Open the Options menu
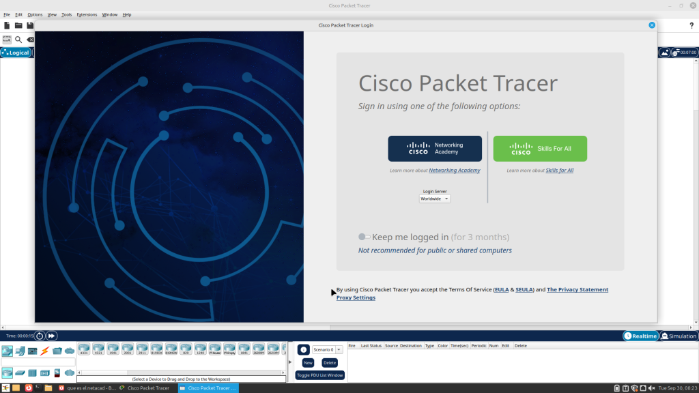This screenshot has width=699, height=393. pyautogui.click(x=35, y=14)
